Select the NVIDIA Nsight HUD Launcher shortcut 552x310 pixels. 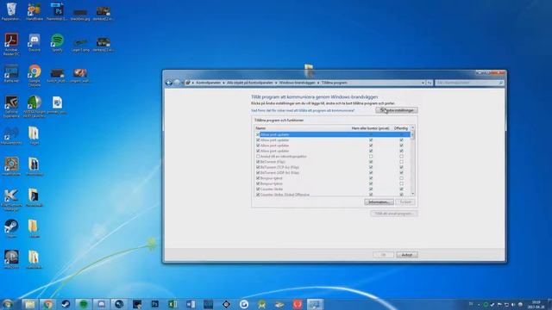click(34, 107)
